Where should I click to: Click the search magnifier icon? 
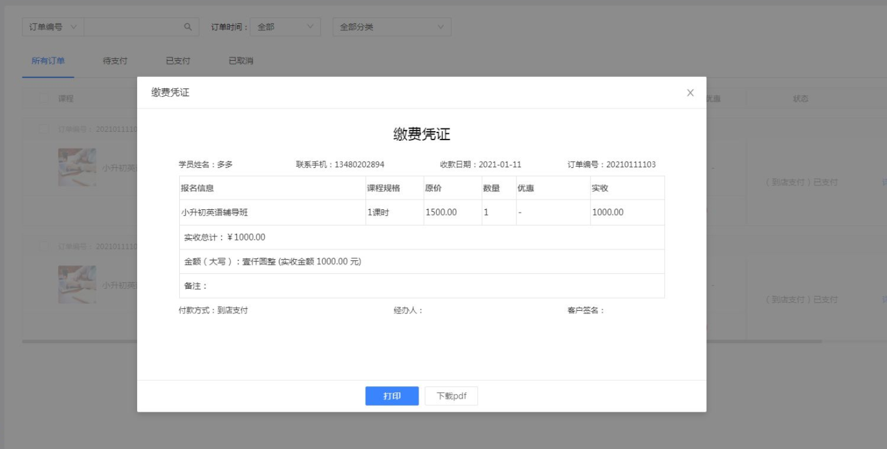click(x=188, y=27)
